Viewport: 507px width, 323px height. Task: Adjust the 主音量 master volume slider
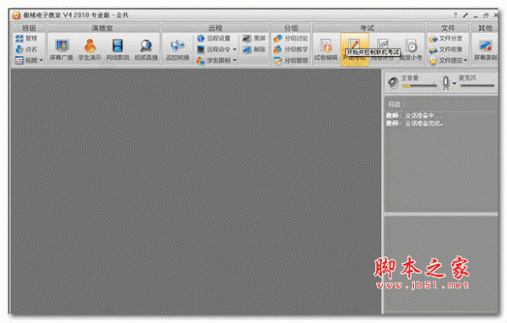click(419, 85)
